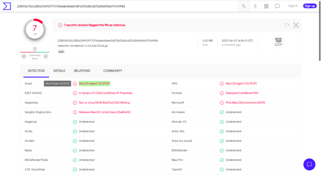
Task: Click highlighted MacOS:Agent-DS [PUP] Avast result
Action: click(94, 84)
